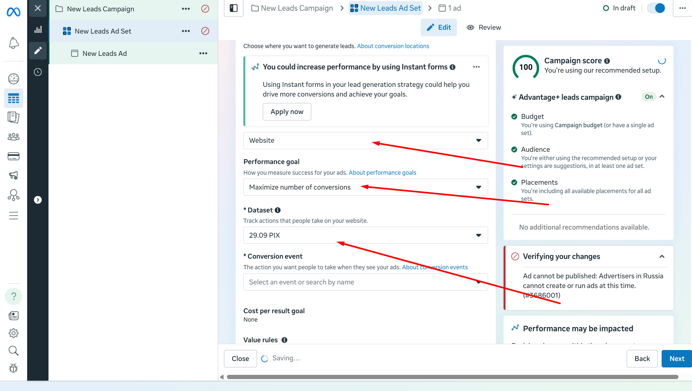
Task: Open help question mark icon
Action: 14,296
